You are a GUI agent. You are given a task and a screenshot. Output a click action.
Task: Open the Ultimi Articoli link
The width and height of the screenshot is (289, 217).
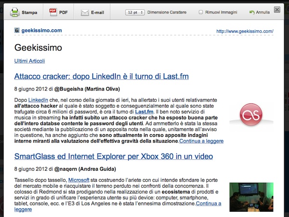point(29,61)
